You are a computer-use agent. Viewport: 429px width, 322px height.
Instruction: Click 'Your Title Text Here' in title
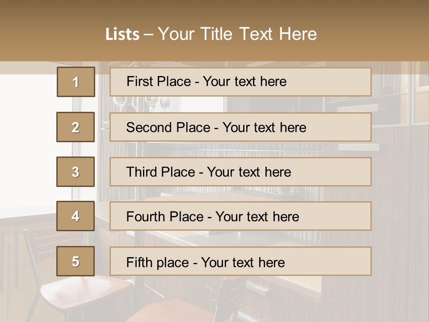(237, 34)
